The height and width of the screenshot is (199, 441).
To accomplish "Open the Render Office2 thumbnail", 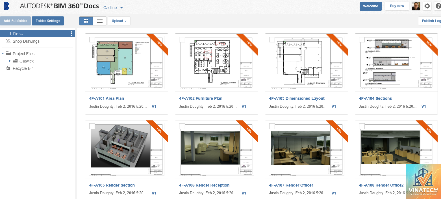I will tap(396, 149).
